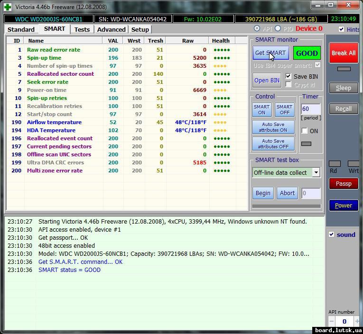
Task: Click the green GOOD status indicator
Action: [x=307, y=53]
